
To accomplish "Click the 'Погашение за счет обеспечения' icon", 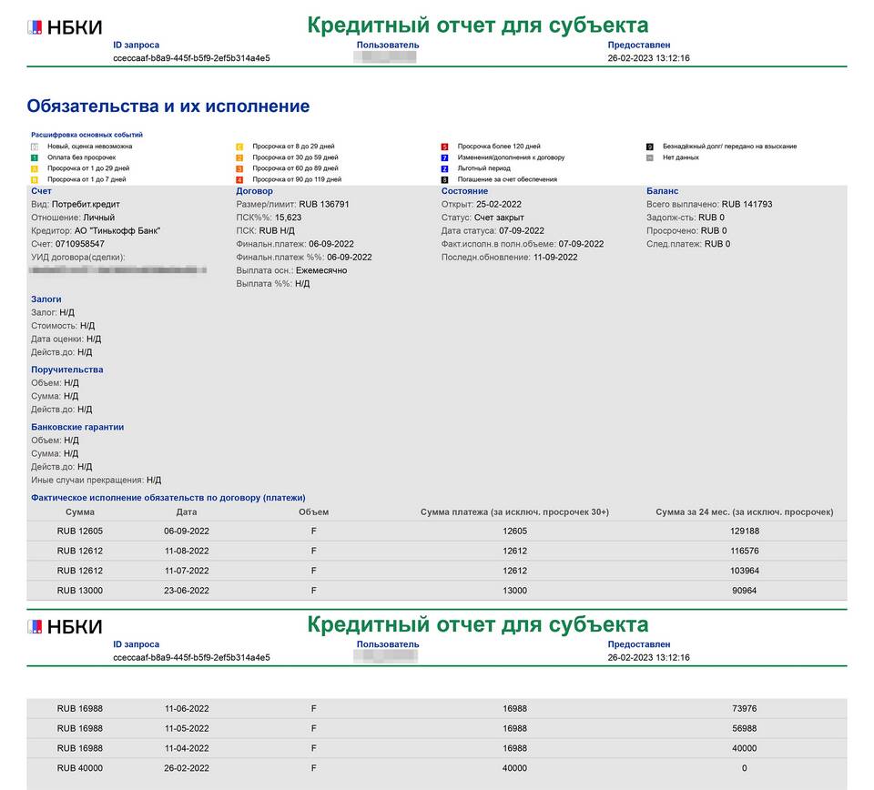I will tap(444, 179).
